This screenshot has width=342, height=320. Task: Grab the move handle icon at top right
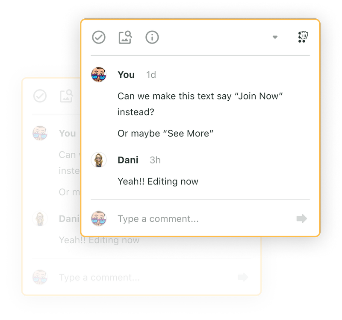[303, 37]
